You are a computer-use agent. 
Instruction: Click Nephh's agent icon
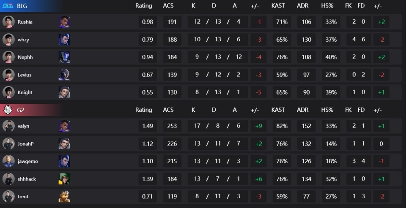pyautogui.click(x=64, y=57)
